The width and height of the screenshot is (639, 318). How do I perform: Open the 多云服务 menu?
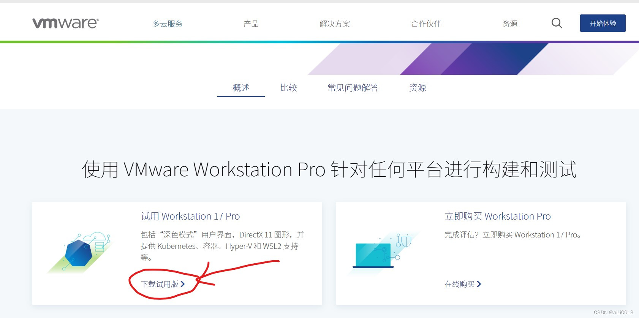168,24
